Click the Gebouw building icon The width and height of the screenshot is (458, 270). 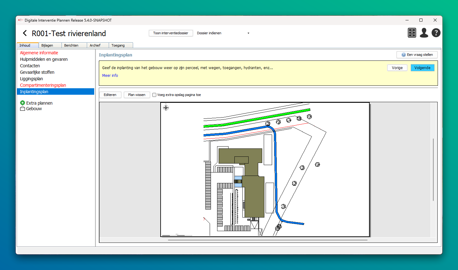23,108
